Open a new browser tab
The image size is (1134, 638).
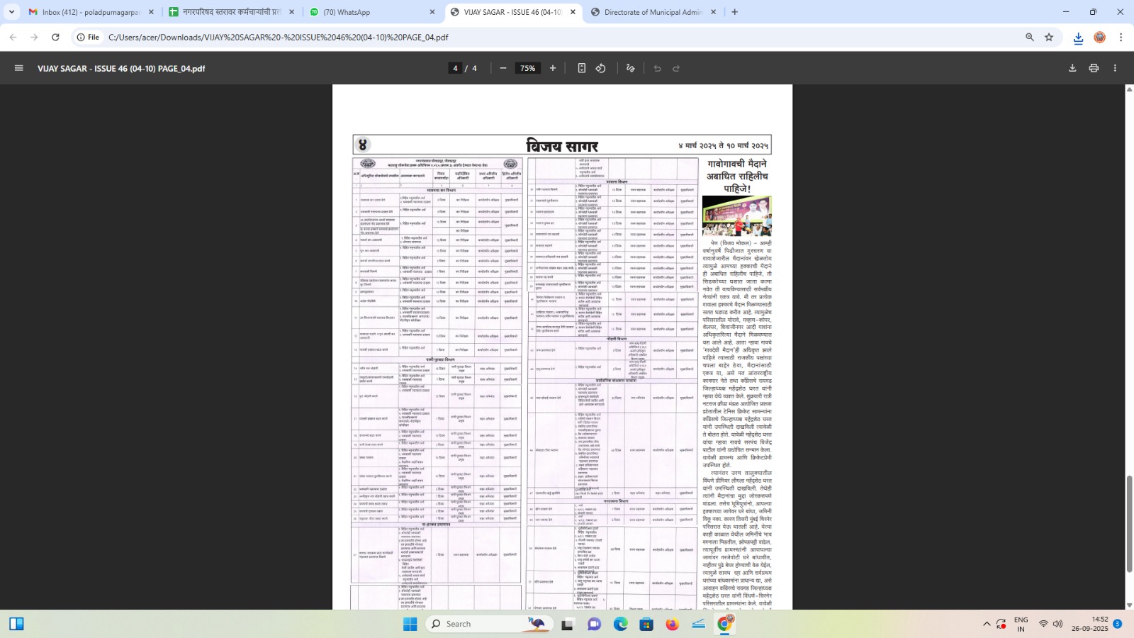[734, 12]
